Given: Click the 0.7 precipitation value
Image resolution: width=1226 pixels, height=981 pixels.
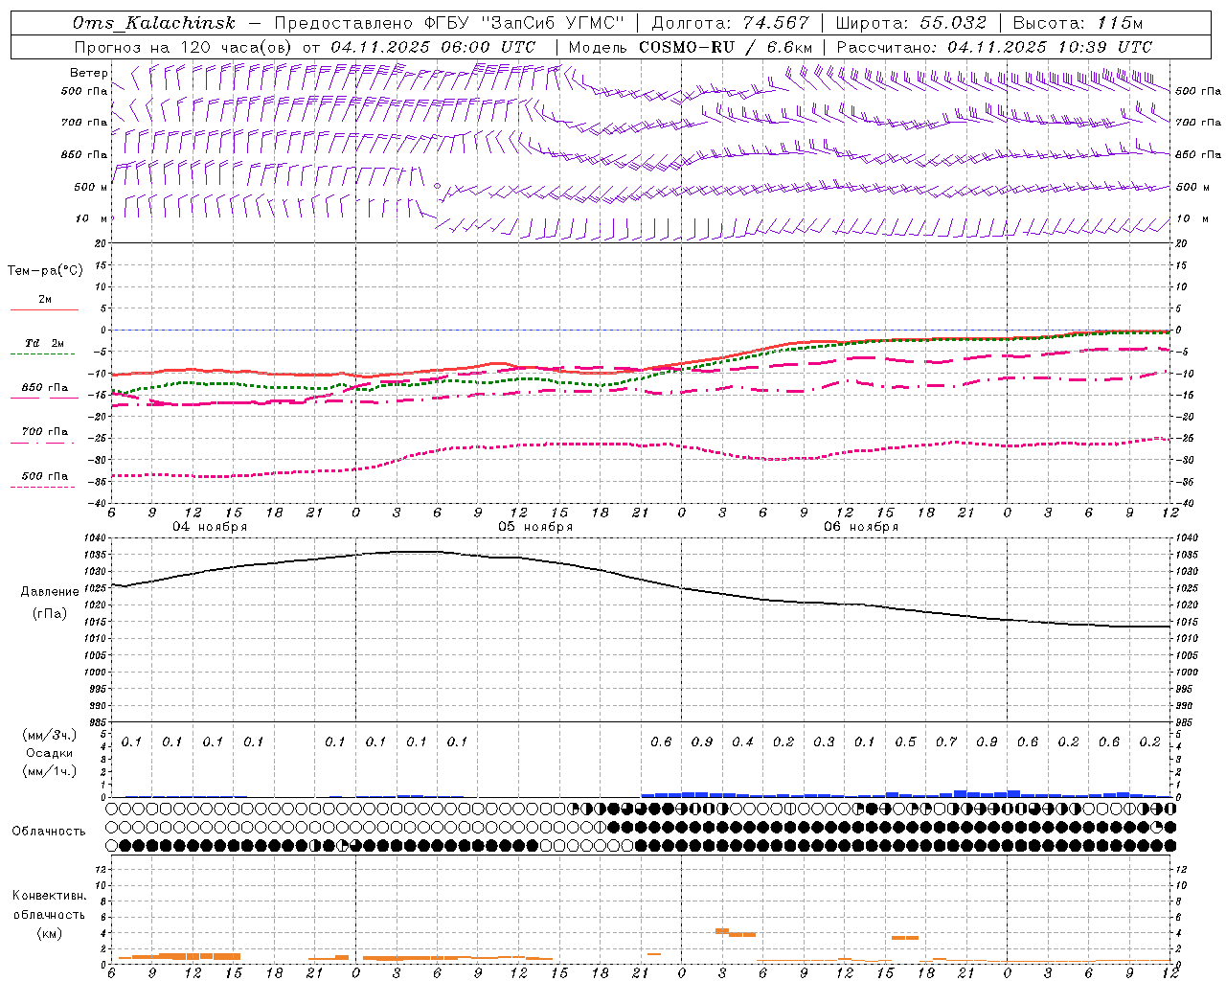Looking at the screenshot, I should pyautogui.click(x=946, y=742).
